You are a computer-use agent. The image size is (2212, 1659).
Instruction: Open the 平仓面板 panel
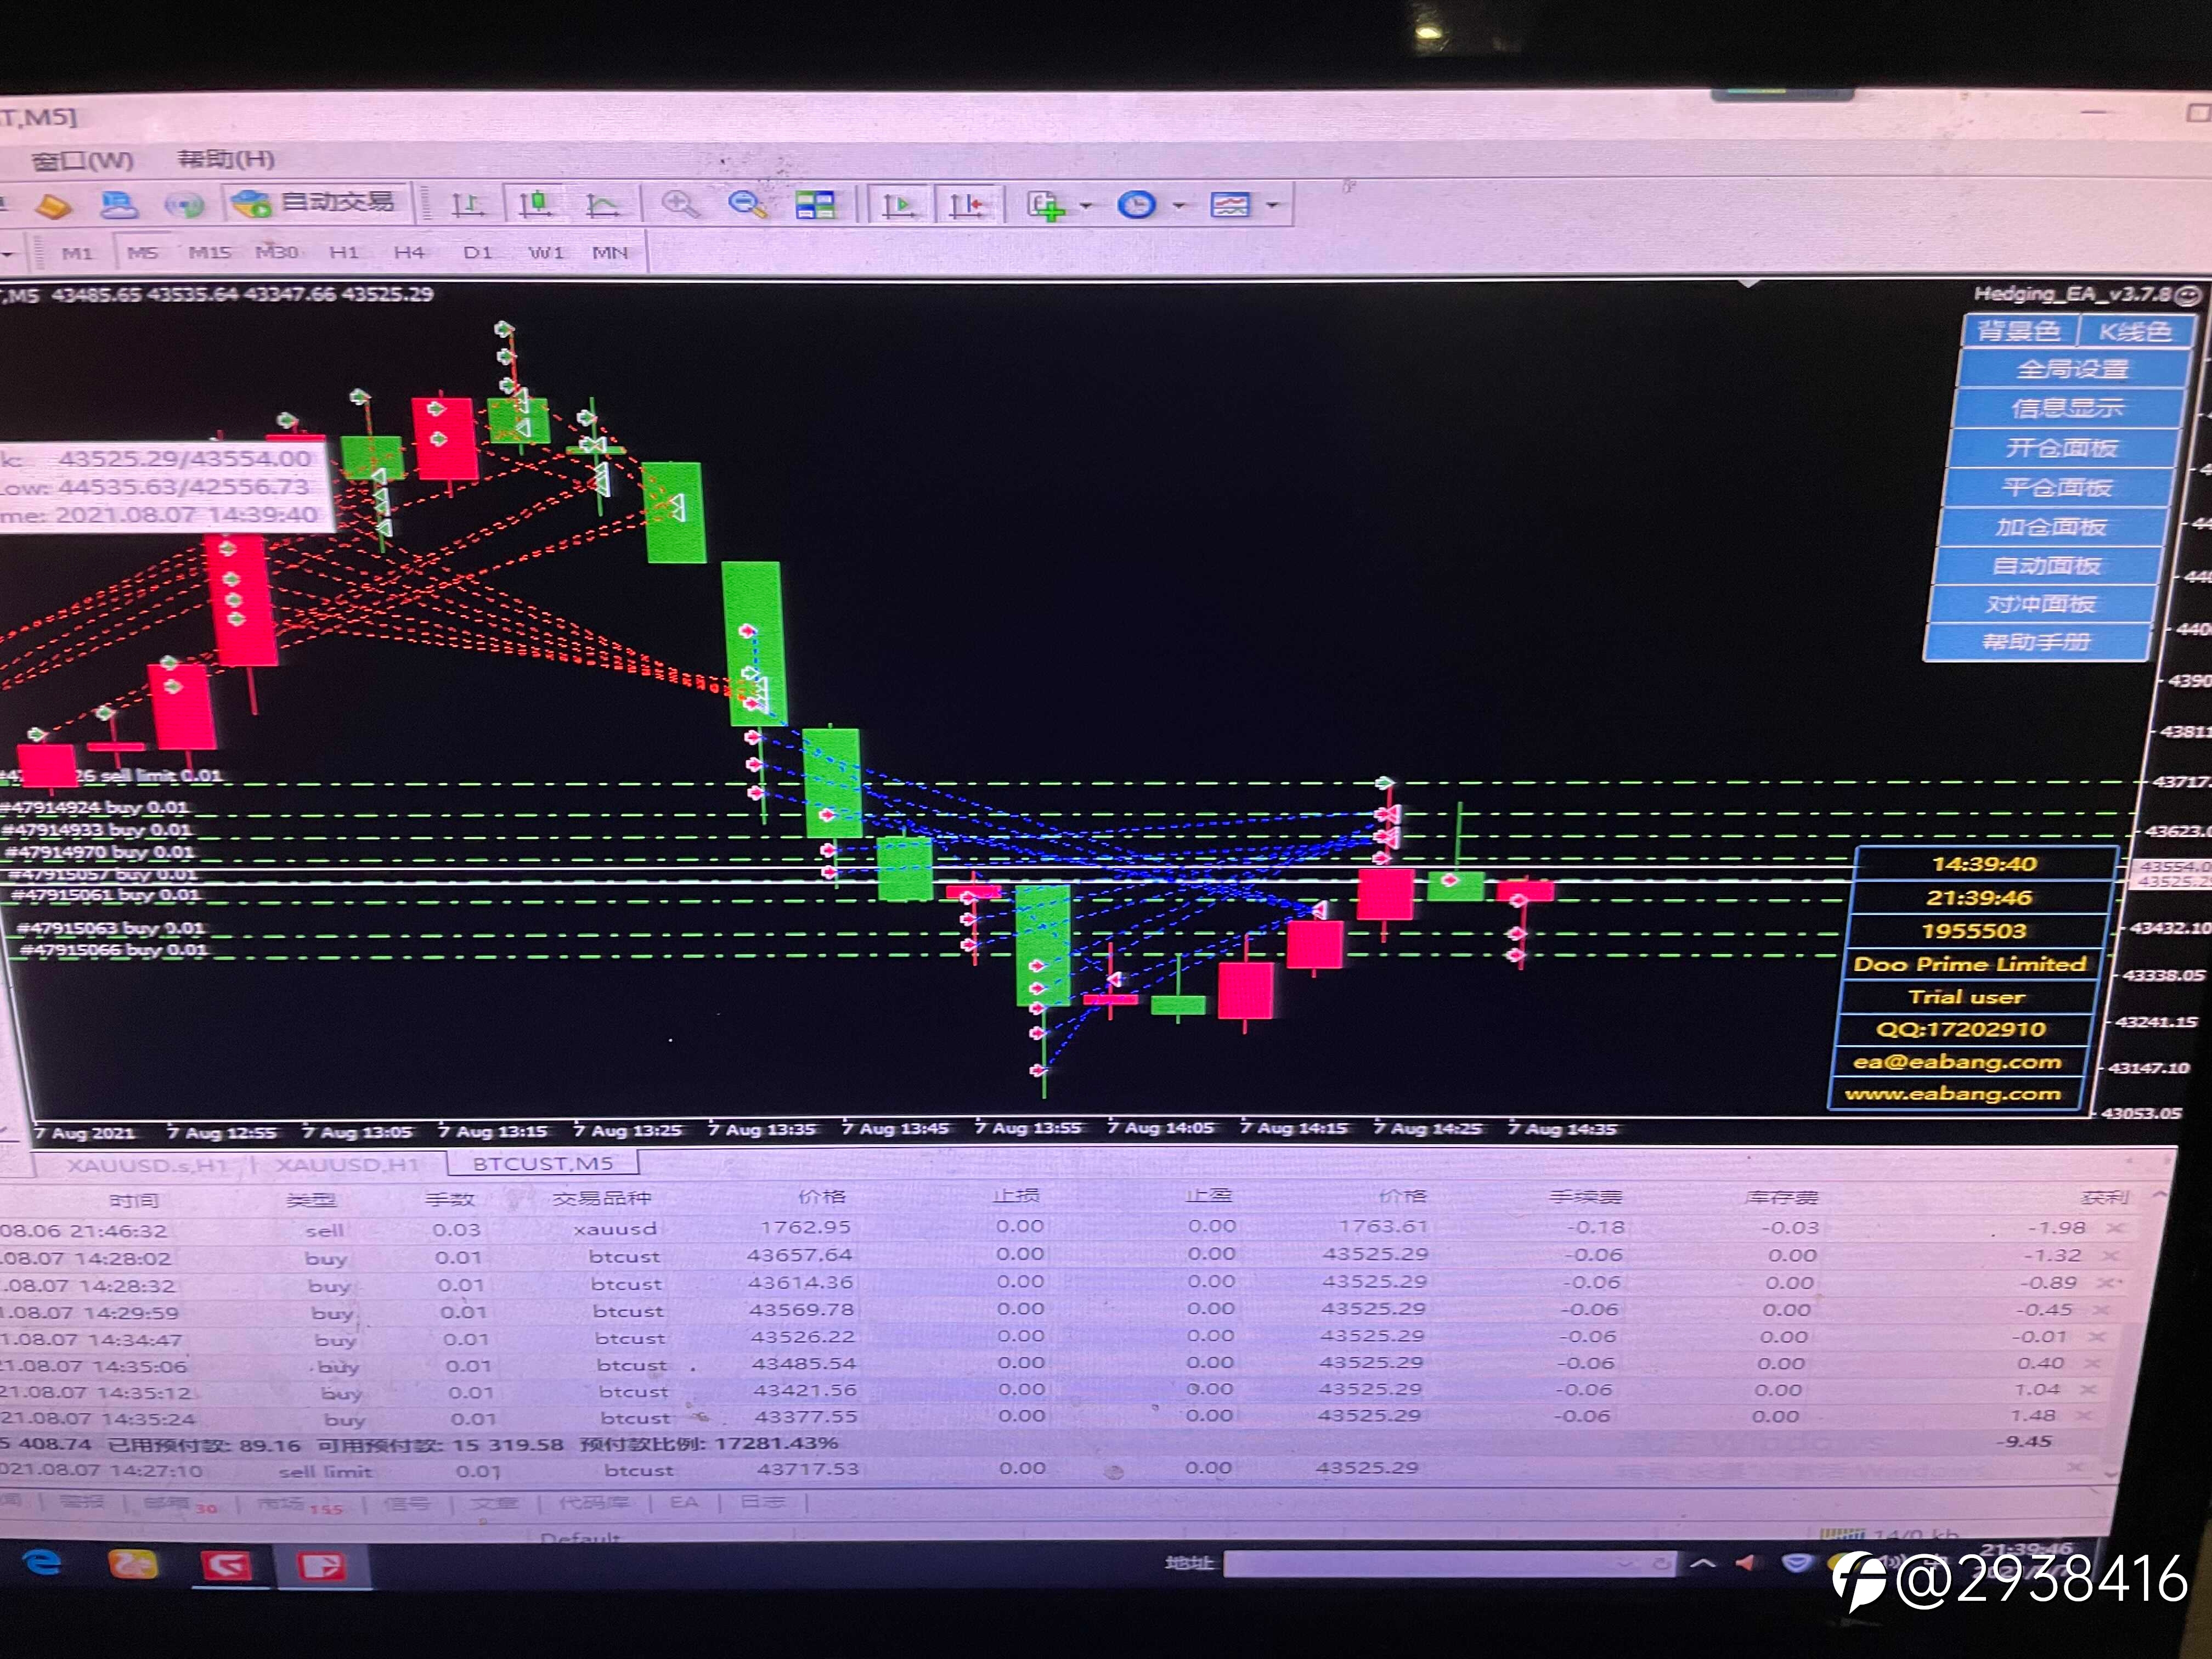(2056, 488)
